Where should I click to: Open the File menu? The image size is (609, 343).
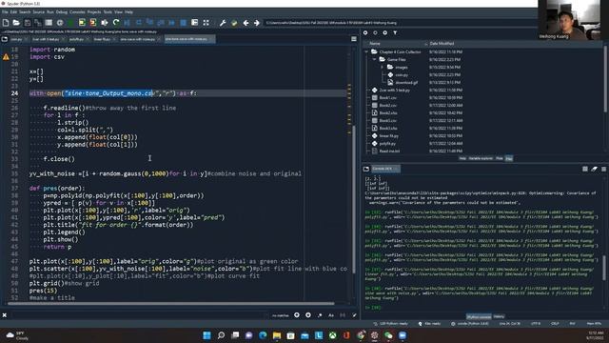pos(5,12)
